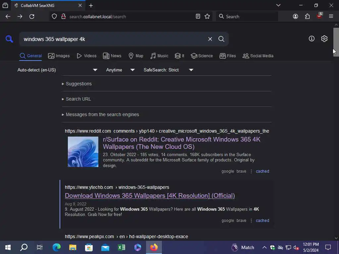Open Mail app from taskbar
The width and height of the screenshot is (339, 254).
pos(105,247)
